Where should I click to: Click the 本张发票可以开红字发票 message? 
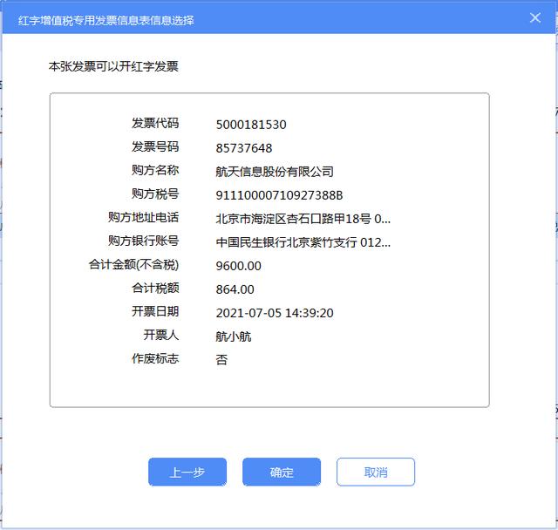[x=113, y=66]
